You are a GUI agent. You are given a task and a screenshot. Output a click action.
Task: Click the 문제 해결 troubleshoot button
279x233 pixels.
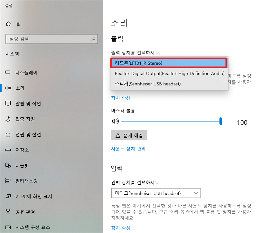click(129, 135)
